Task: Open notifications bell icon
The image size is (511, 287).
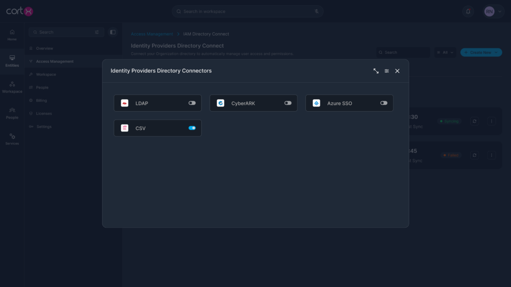Action: pyautogui.click(x=468, y=11)
